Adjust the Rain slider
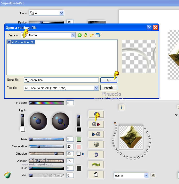 [x=46, y=139]
